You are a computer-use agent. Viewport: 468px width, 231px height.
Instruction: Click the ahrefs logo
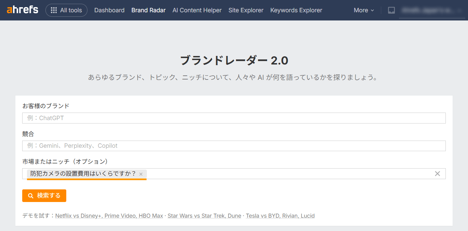point(22,10)
